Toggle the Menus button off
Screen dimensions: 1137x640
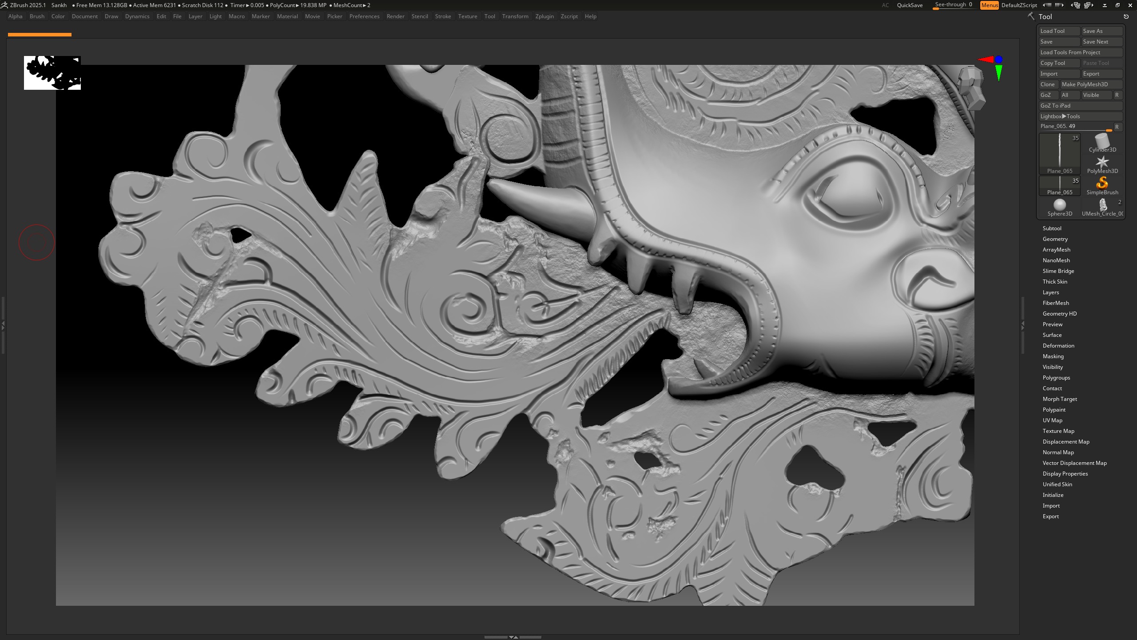click(990, 5)
